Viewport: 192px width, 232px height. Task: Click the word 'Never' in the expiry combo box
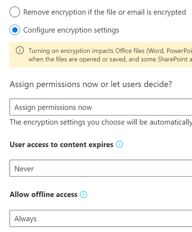24,168
